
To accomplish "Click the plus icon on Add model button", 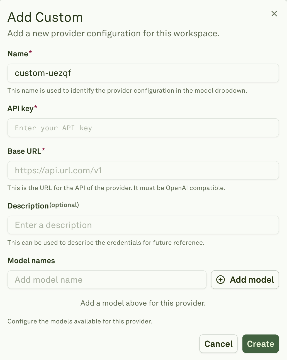I will tap(220, 280).
